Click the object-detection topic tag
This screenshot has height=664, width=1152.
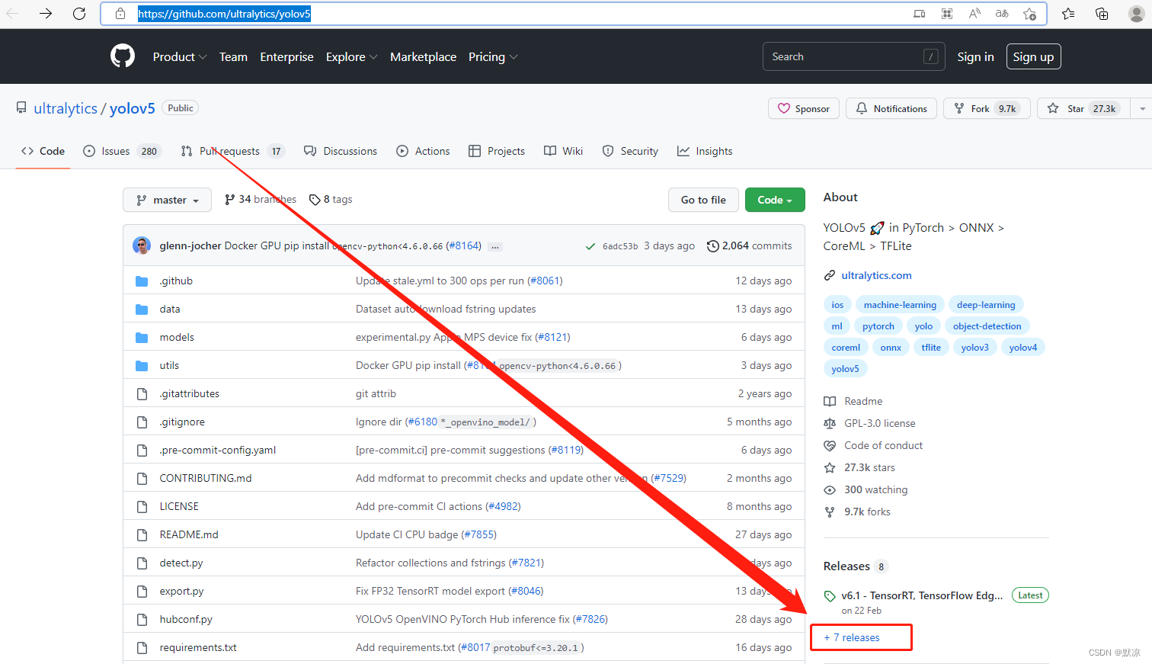click(987, 326)
